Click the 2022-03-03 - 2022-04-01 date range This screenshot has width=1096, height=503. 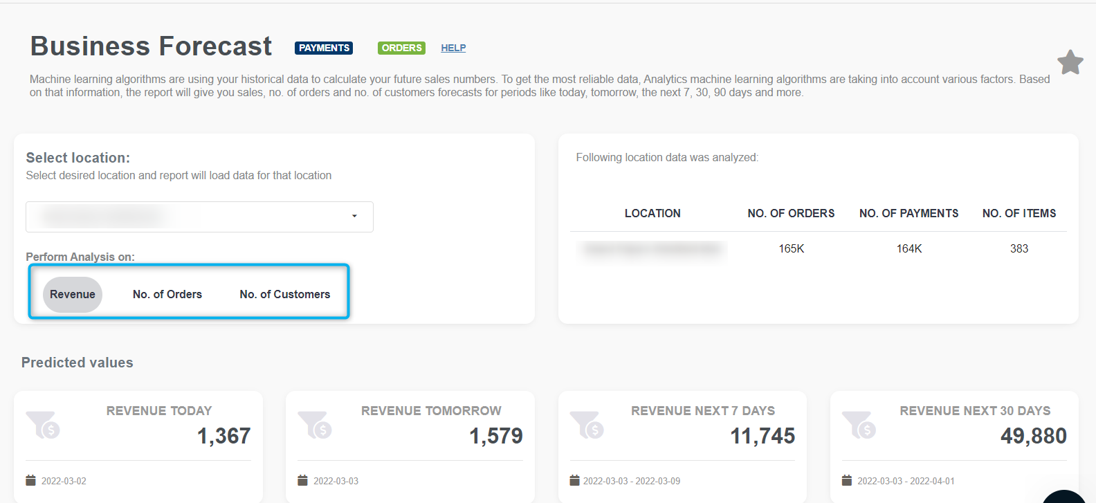906,481
